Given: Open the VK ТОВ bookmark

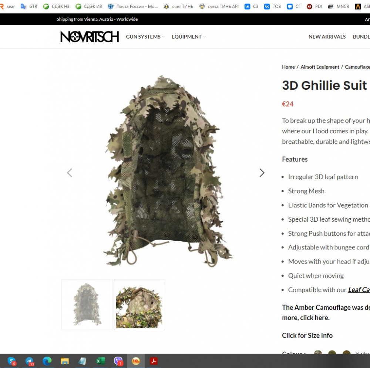Looking at the screenshot, I should pyautogui.click(x=272, y=6).
